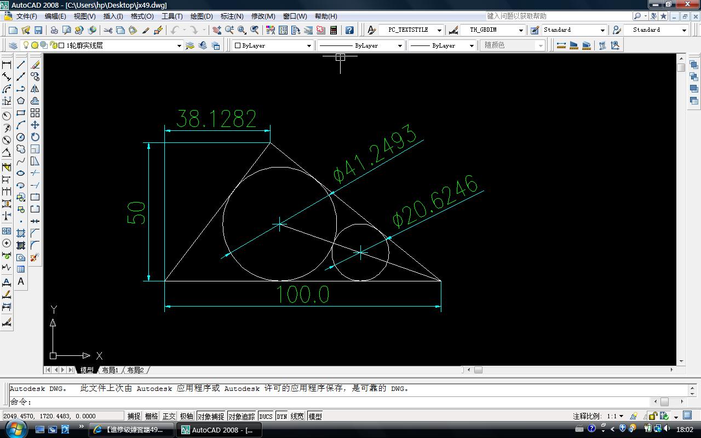
Task: Open the 1轮廓实线层 layer dropdown
Action: pyautogui.click(x=179, y=45)
